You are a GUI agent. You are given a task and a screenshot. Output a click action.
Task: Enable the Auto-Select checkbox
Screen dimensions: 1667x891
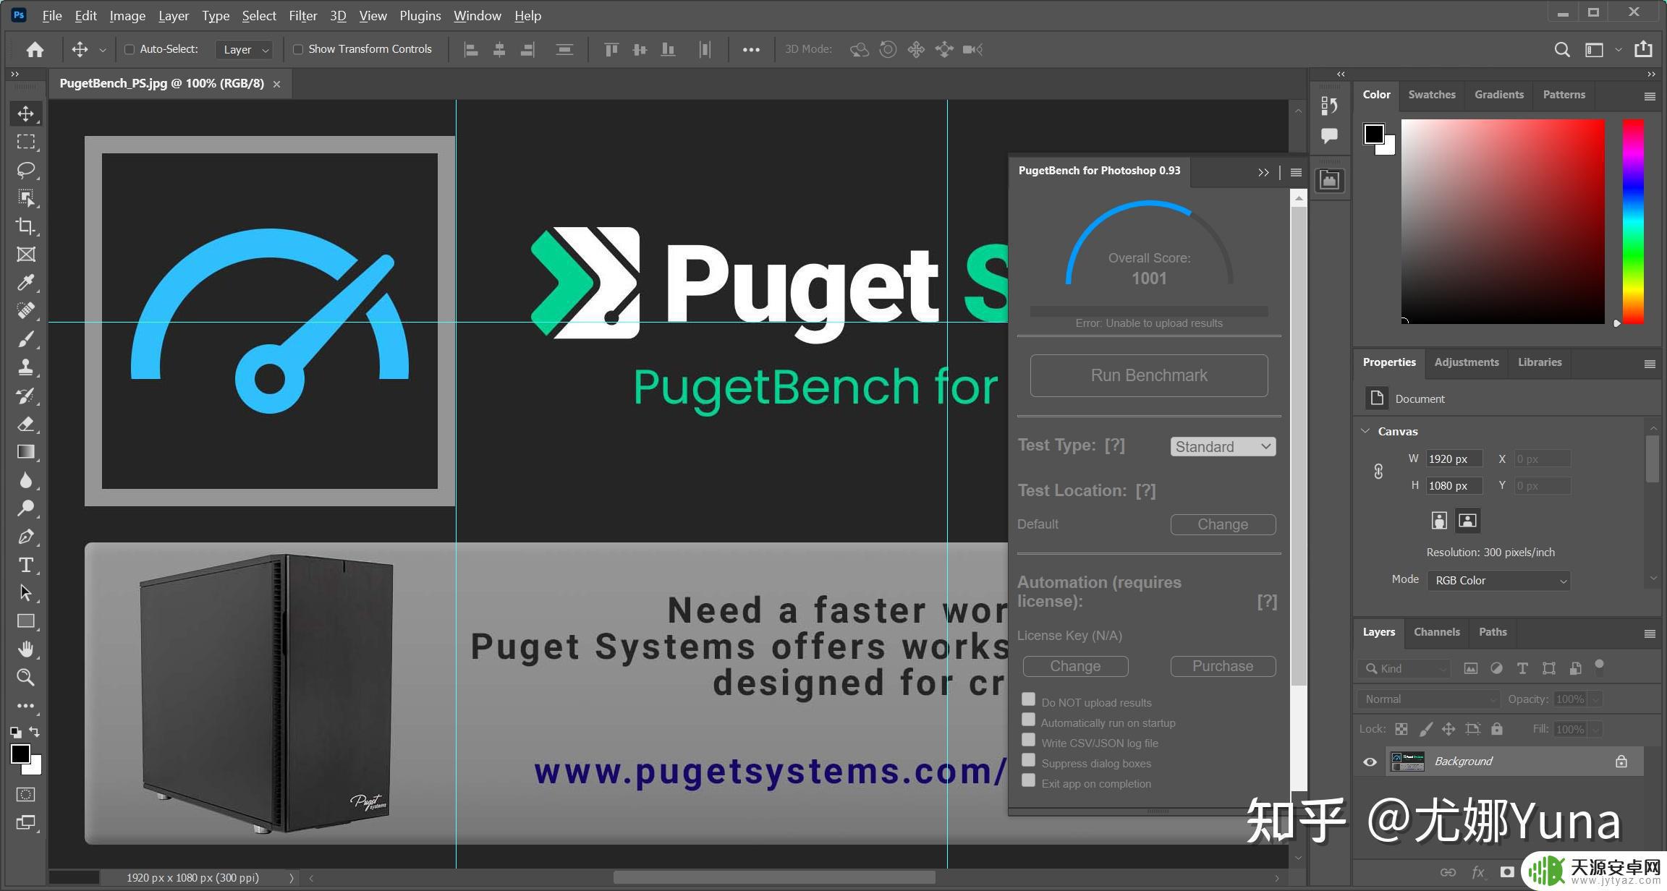(130, 49)
